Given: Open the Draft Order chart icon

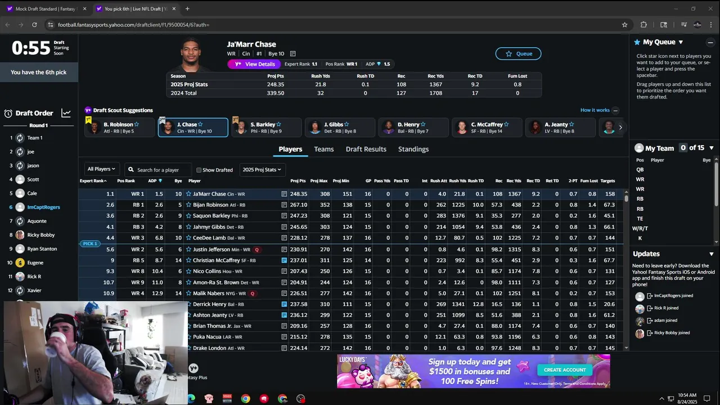Looking at the screenshot, I should click(x=66, y=113).
